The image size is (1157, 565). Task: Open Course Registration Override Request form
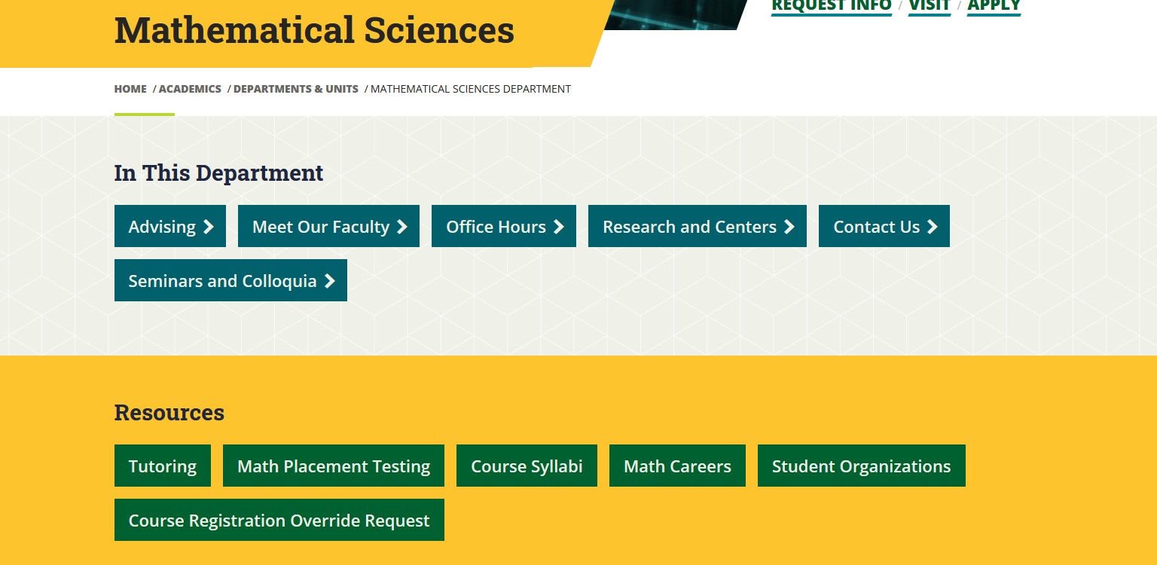[279, 521]
